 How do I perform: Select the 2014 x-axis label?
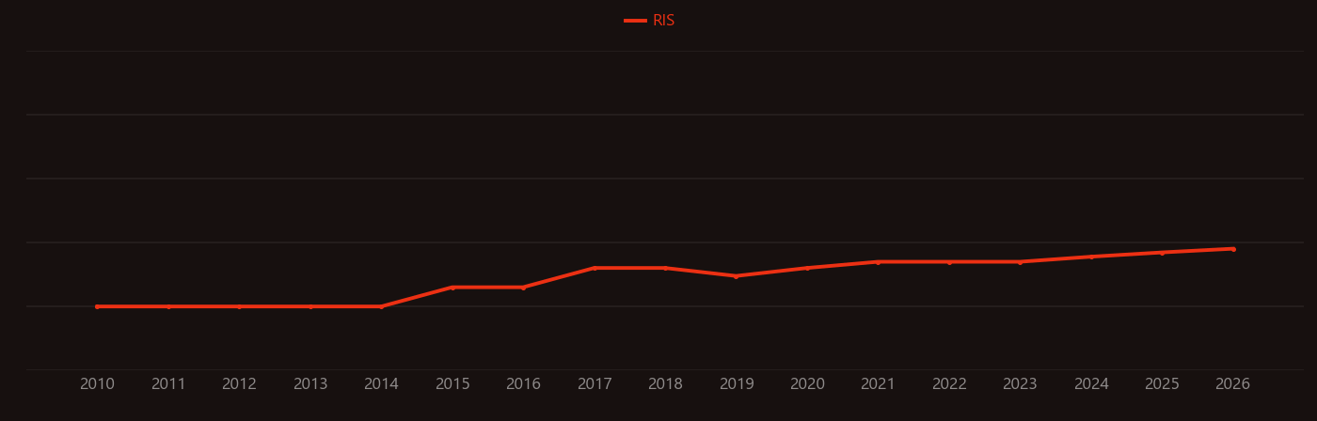click(381, 384)
